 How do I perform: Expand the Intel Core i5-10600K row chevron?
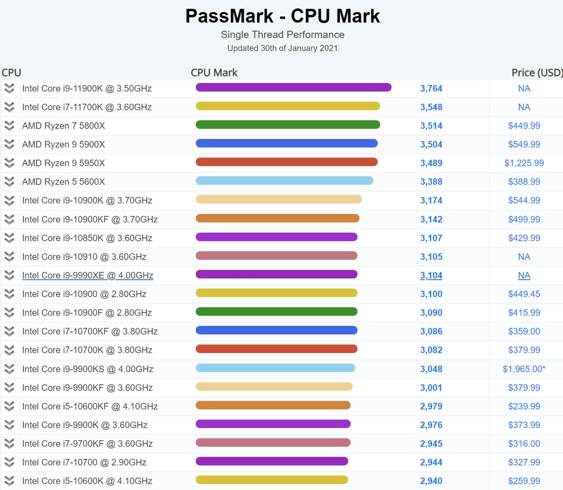(x=9, y=481)
